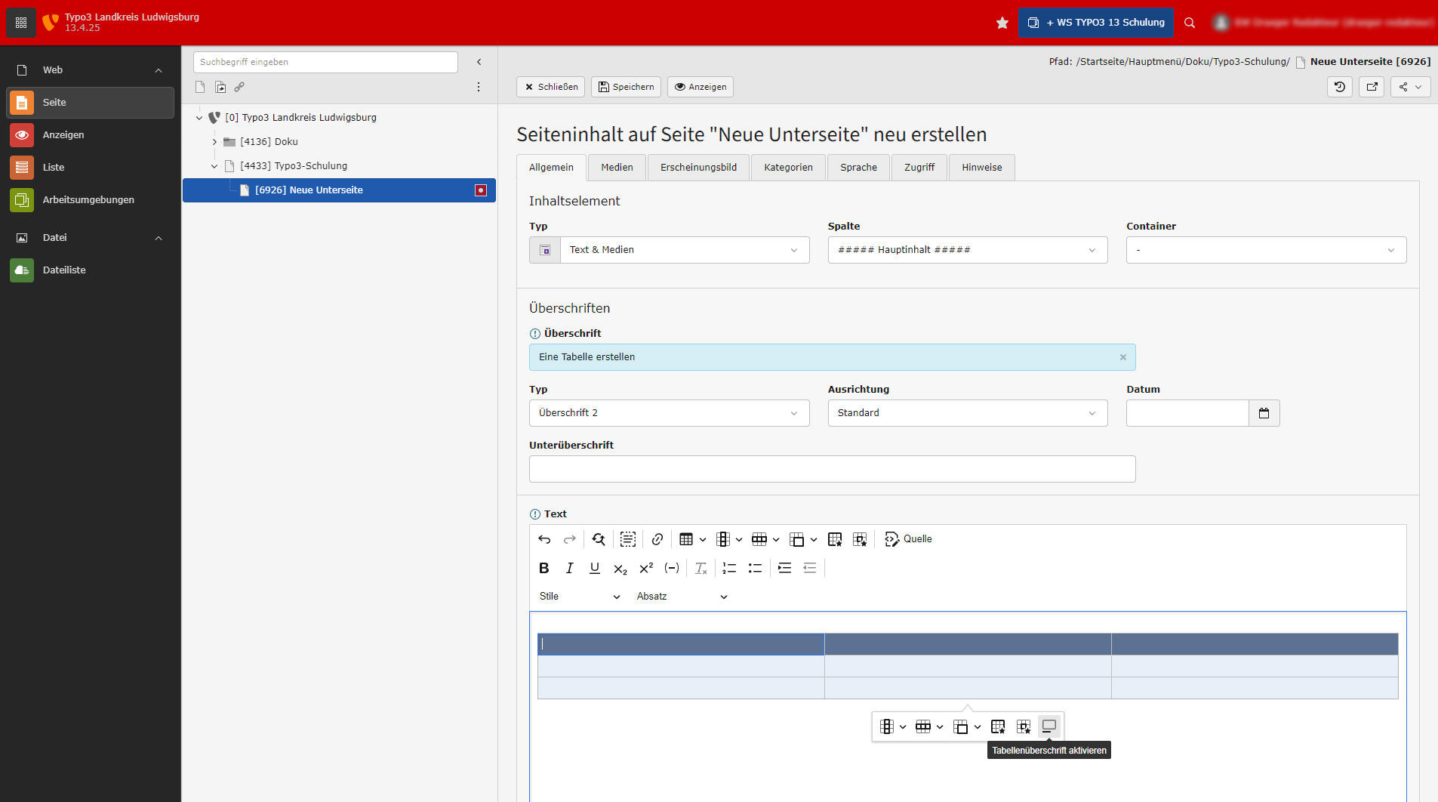Click the Schließen button

tap(550, 87)
